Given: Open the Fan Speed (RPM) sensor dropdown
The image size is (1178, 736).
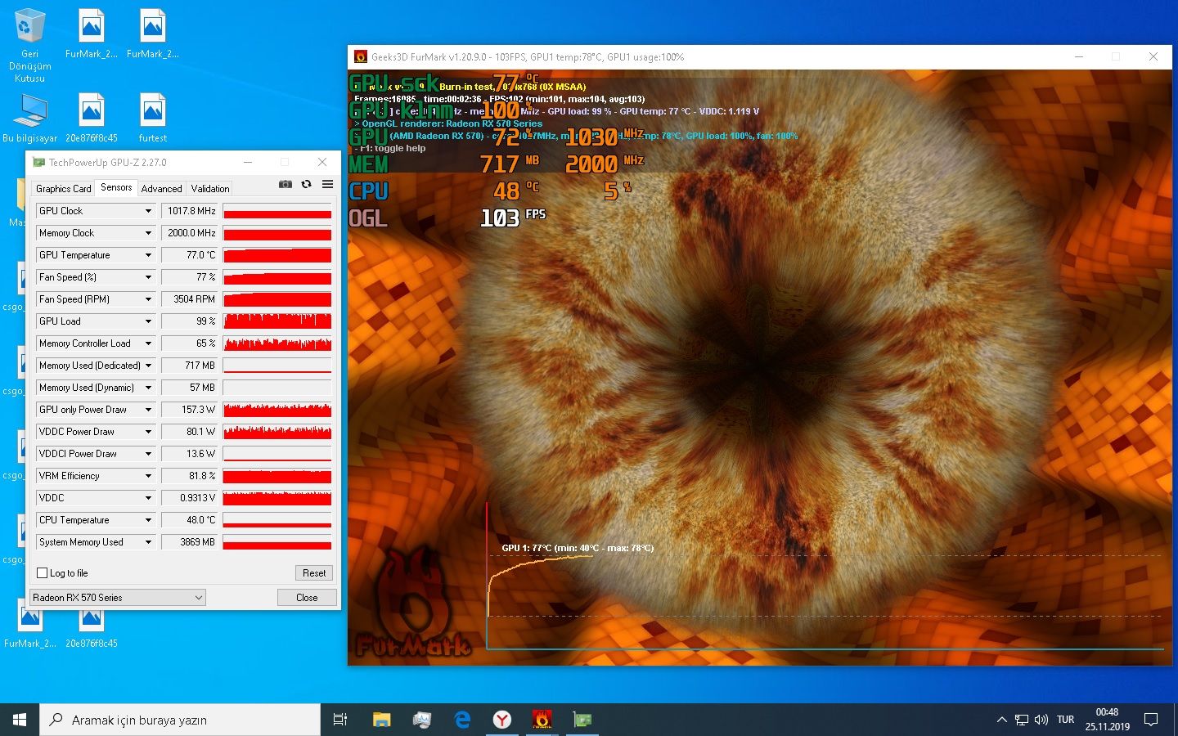Looking at the screenshot, I should click(148, 299).
